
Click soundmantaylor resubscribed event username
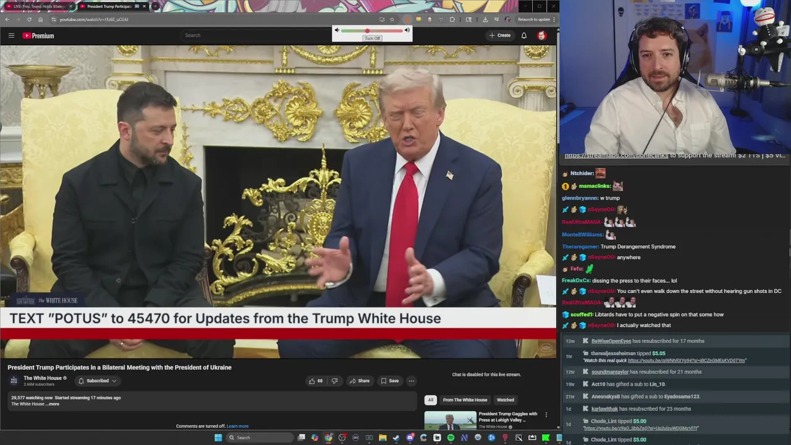coord(610,372)
